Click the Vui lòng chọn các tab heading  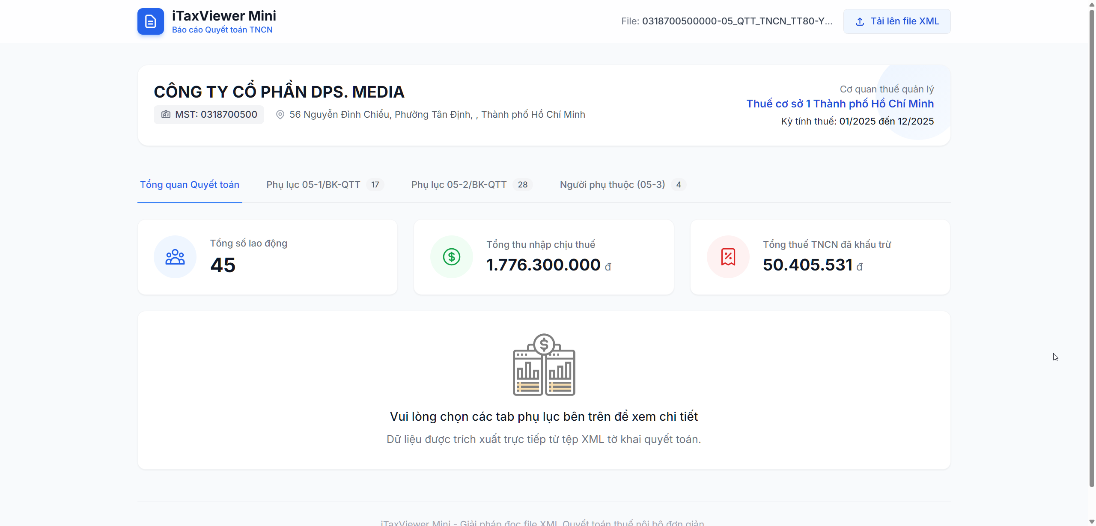tap(544, 416)
